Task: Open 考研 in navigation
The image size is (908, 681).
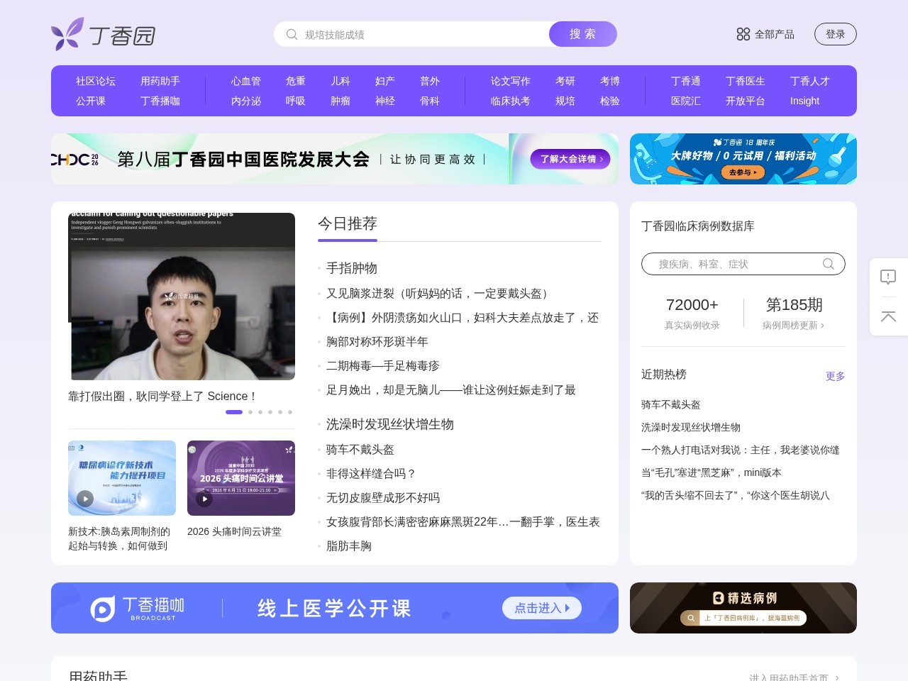Action: [565, 81]
